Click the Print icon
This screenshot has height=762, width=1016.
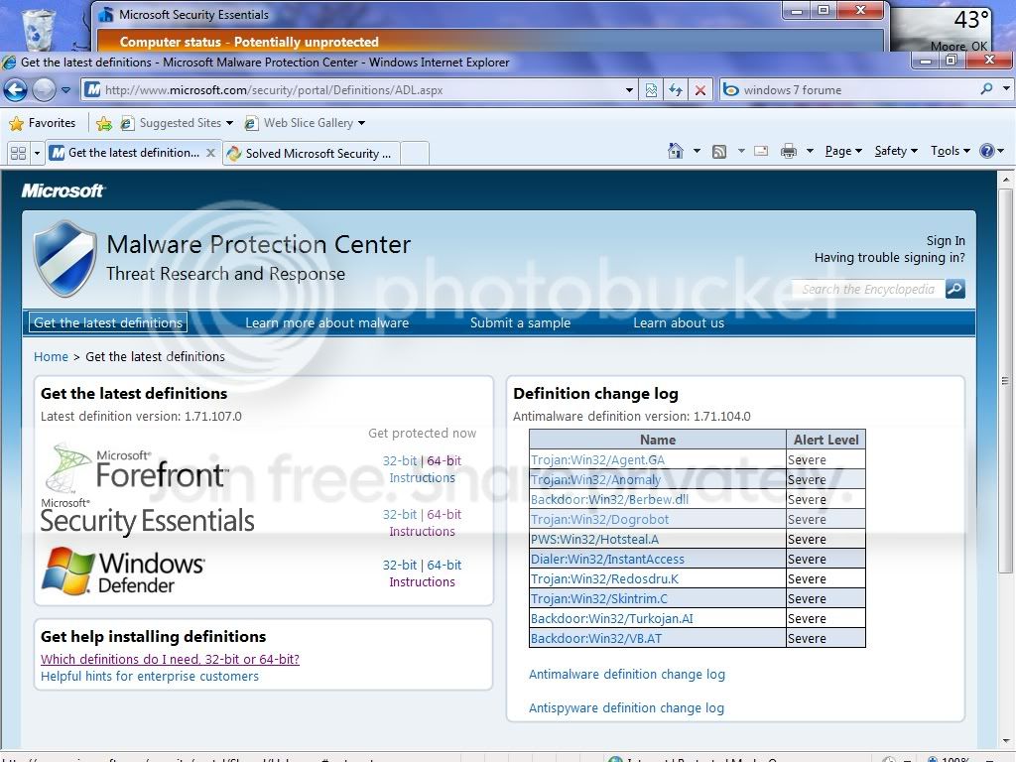[x=789, y=151]
